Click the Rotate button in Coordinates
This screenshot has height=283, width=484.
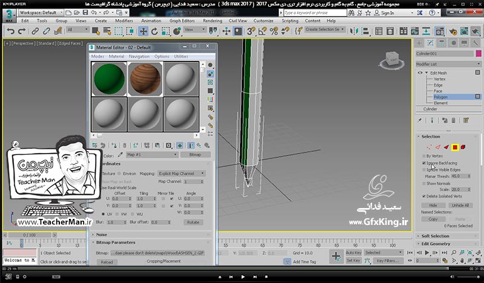(193, 222)
